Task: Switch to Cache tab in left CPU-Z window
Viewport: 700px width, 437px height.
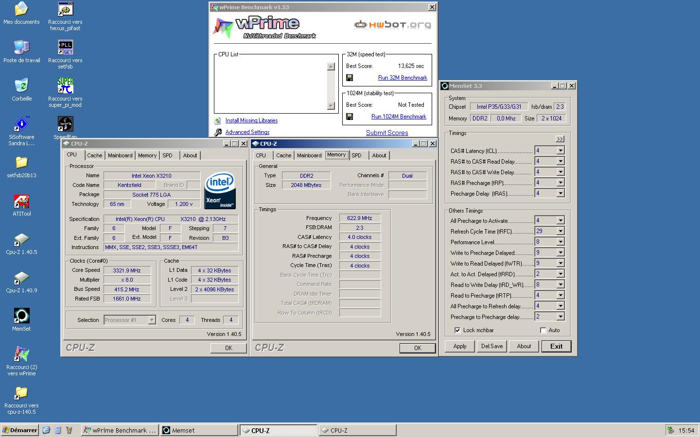Action: coord(95,155)
